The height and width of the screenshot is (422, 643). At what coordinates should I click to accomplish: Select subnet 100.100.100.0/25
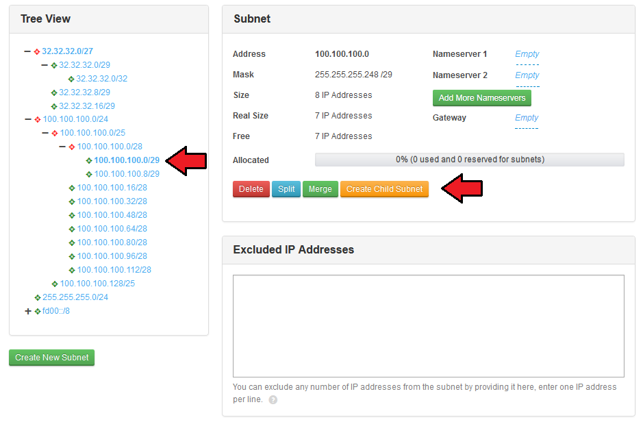[x=92, y=133]
